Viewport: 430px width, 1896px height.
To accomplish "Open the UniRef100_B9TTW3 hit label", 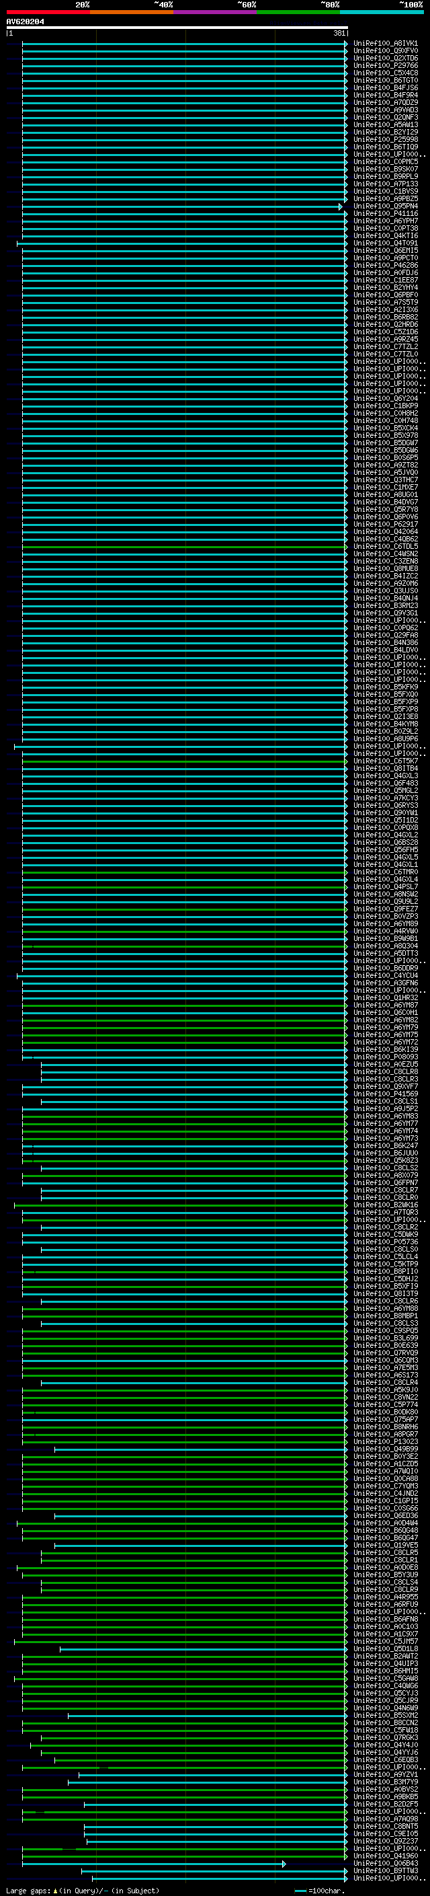I will tap(385, 1870).
